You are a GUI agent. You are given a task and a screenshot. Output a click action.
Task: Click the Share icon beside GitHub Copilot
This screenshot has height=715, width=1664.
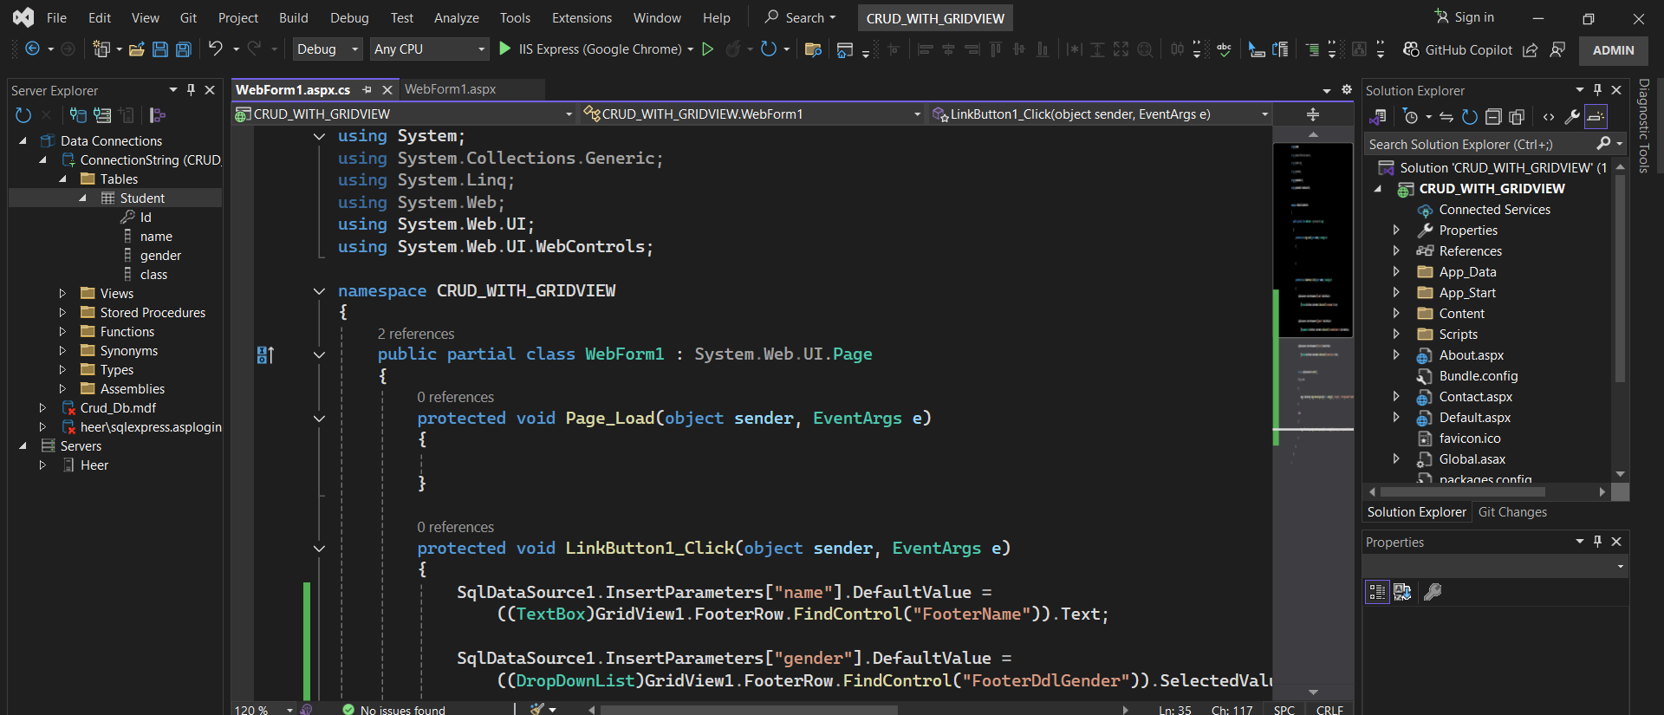point(1531,50)
